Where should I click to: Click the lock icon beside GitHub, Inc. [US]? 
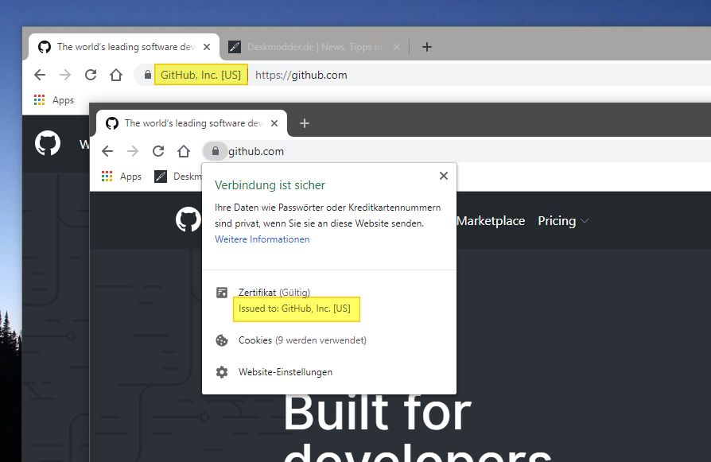[x=147, y=75]
